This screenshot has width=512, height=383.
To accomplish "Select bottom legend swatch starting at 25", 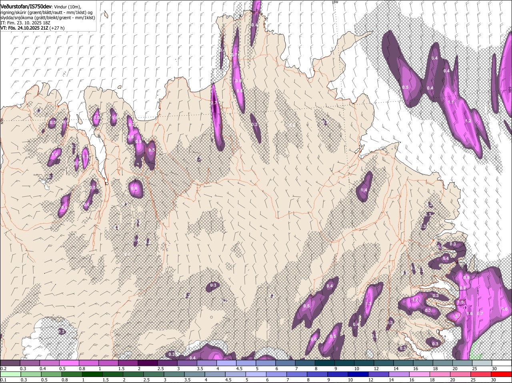I will coord(481,374).
